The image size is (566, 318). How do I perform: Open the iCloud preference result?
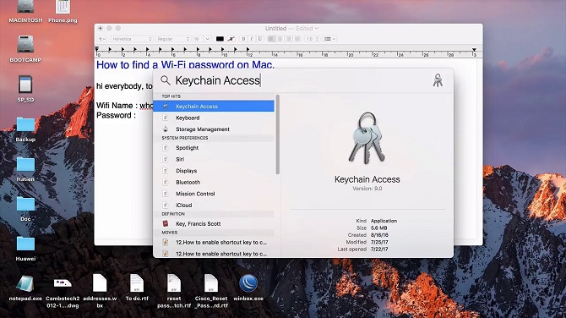[214, 205]
